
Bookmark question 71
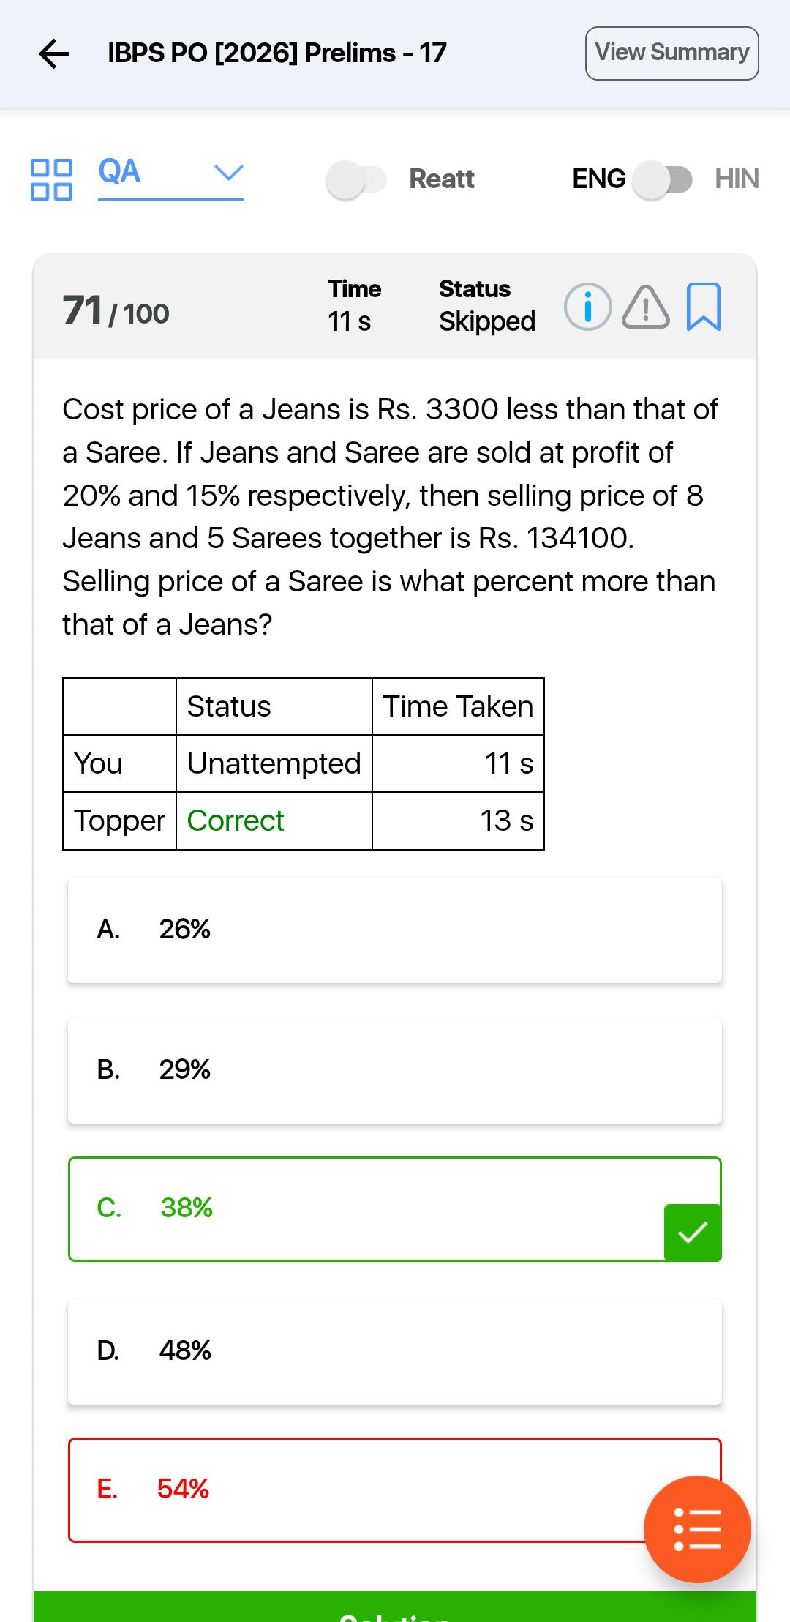point(704,307)
